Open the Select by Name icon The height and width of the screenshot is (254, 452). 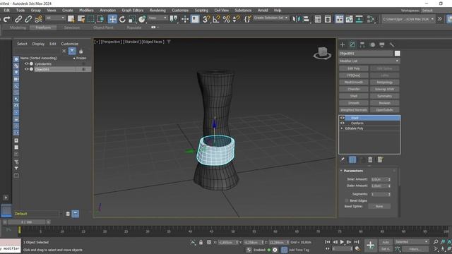(x=81, y=19)
